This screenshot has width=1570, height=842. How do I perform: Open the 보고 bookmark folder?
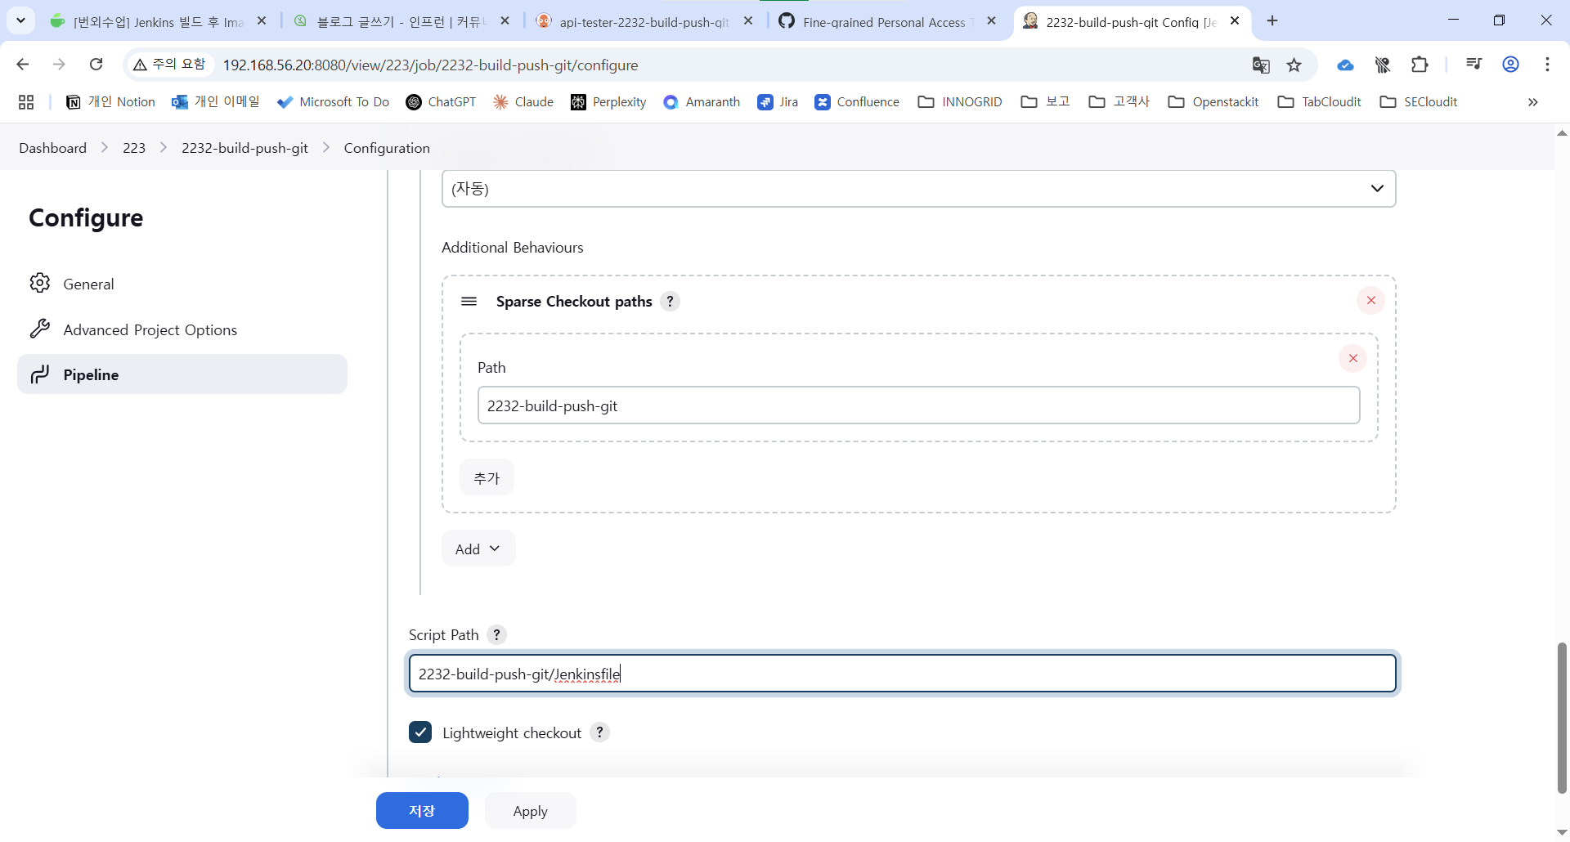(x=1046, y=102)
